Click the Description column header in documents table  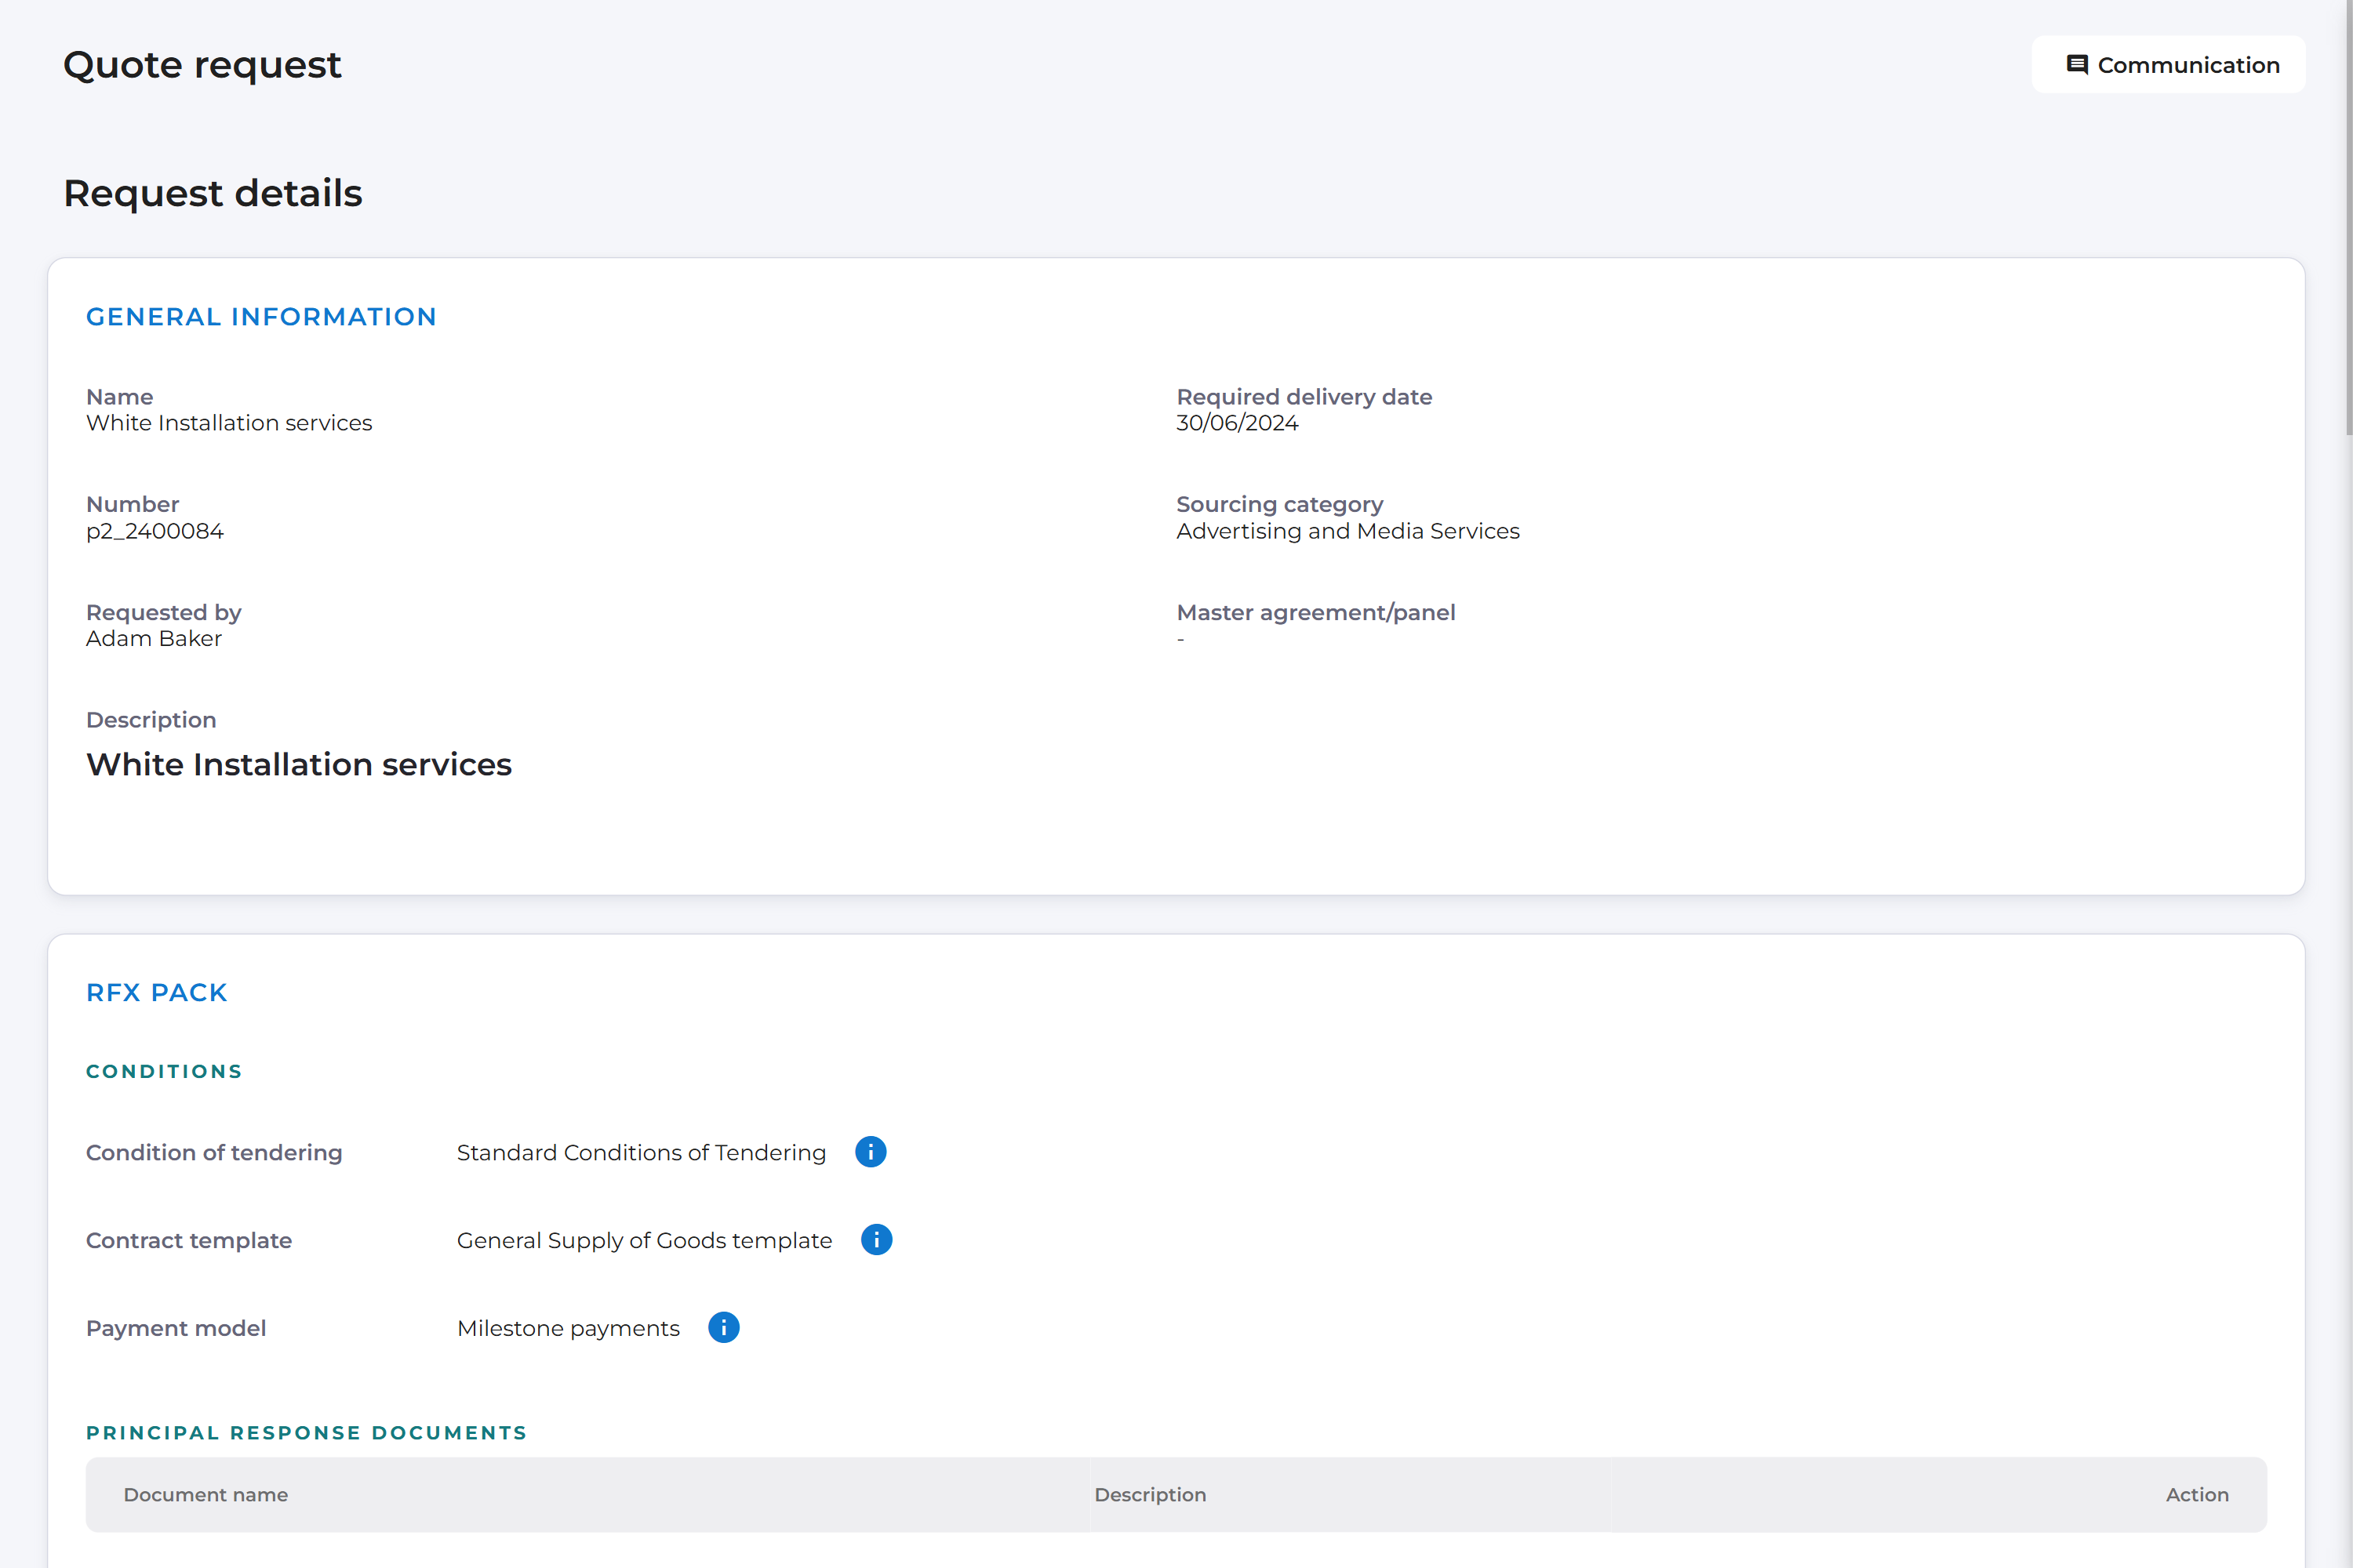1150,1494
